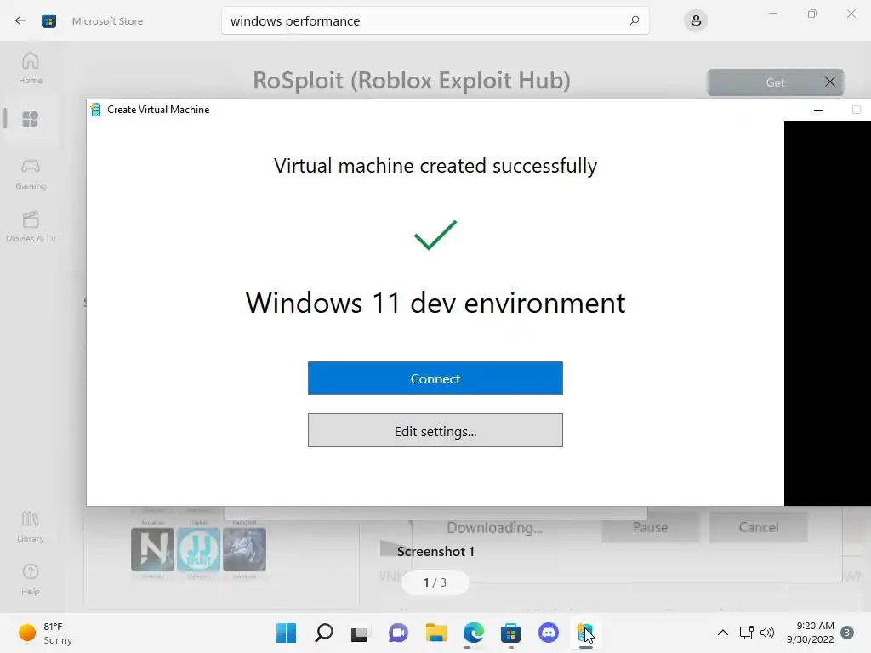Cancel the download in Store
The height and width of the screenshot is (653, 871).
[x=758, y=527]
